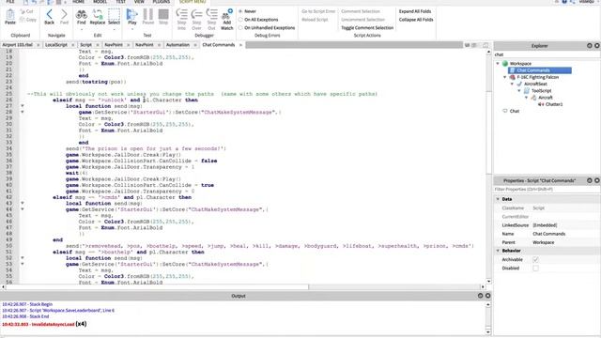Fold code at line 43
Image resolution: width=601 pixels, height=338 pixels.
pos(23,203)
